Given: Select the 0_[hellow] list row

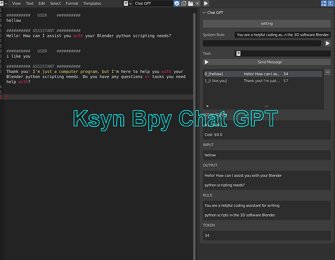Looking at the screenshot, I should click(263, 74).
